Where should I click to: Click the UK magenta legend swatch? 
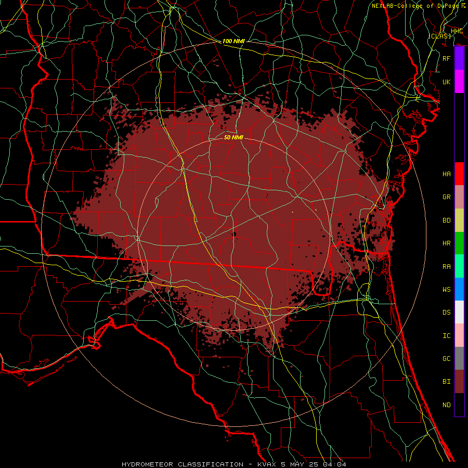pyautogui.click(x=459, y=82)
